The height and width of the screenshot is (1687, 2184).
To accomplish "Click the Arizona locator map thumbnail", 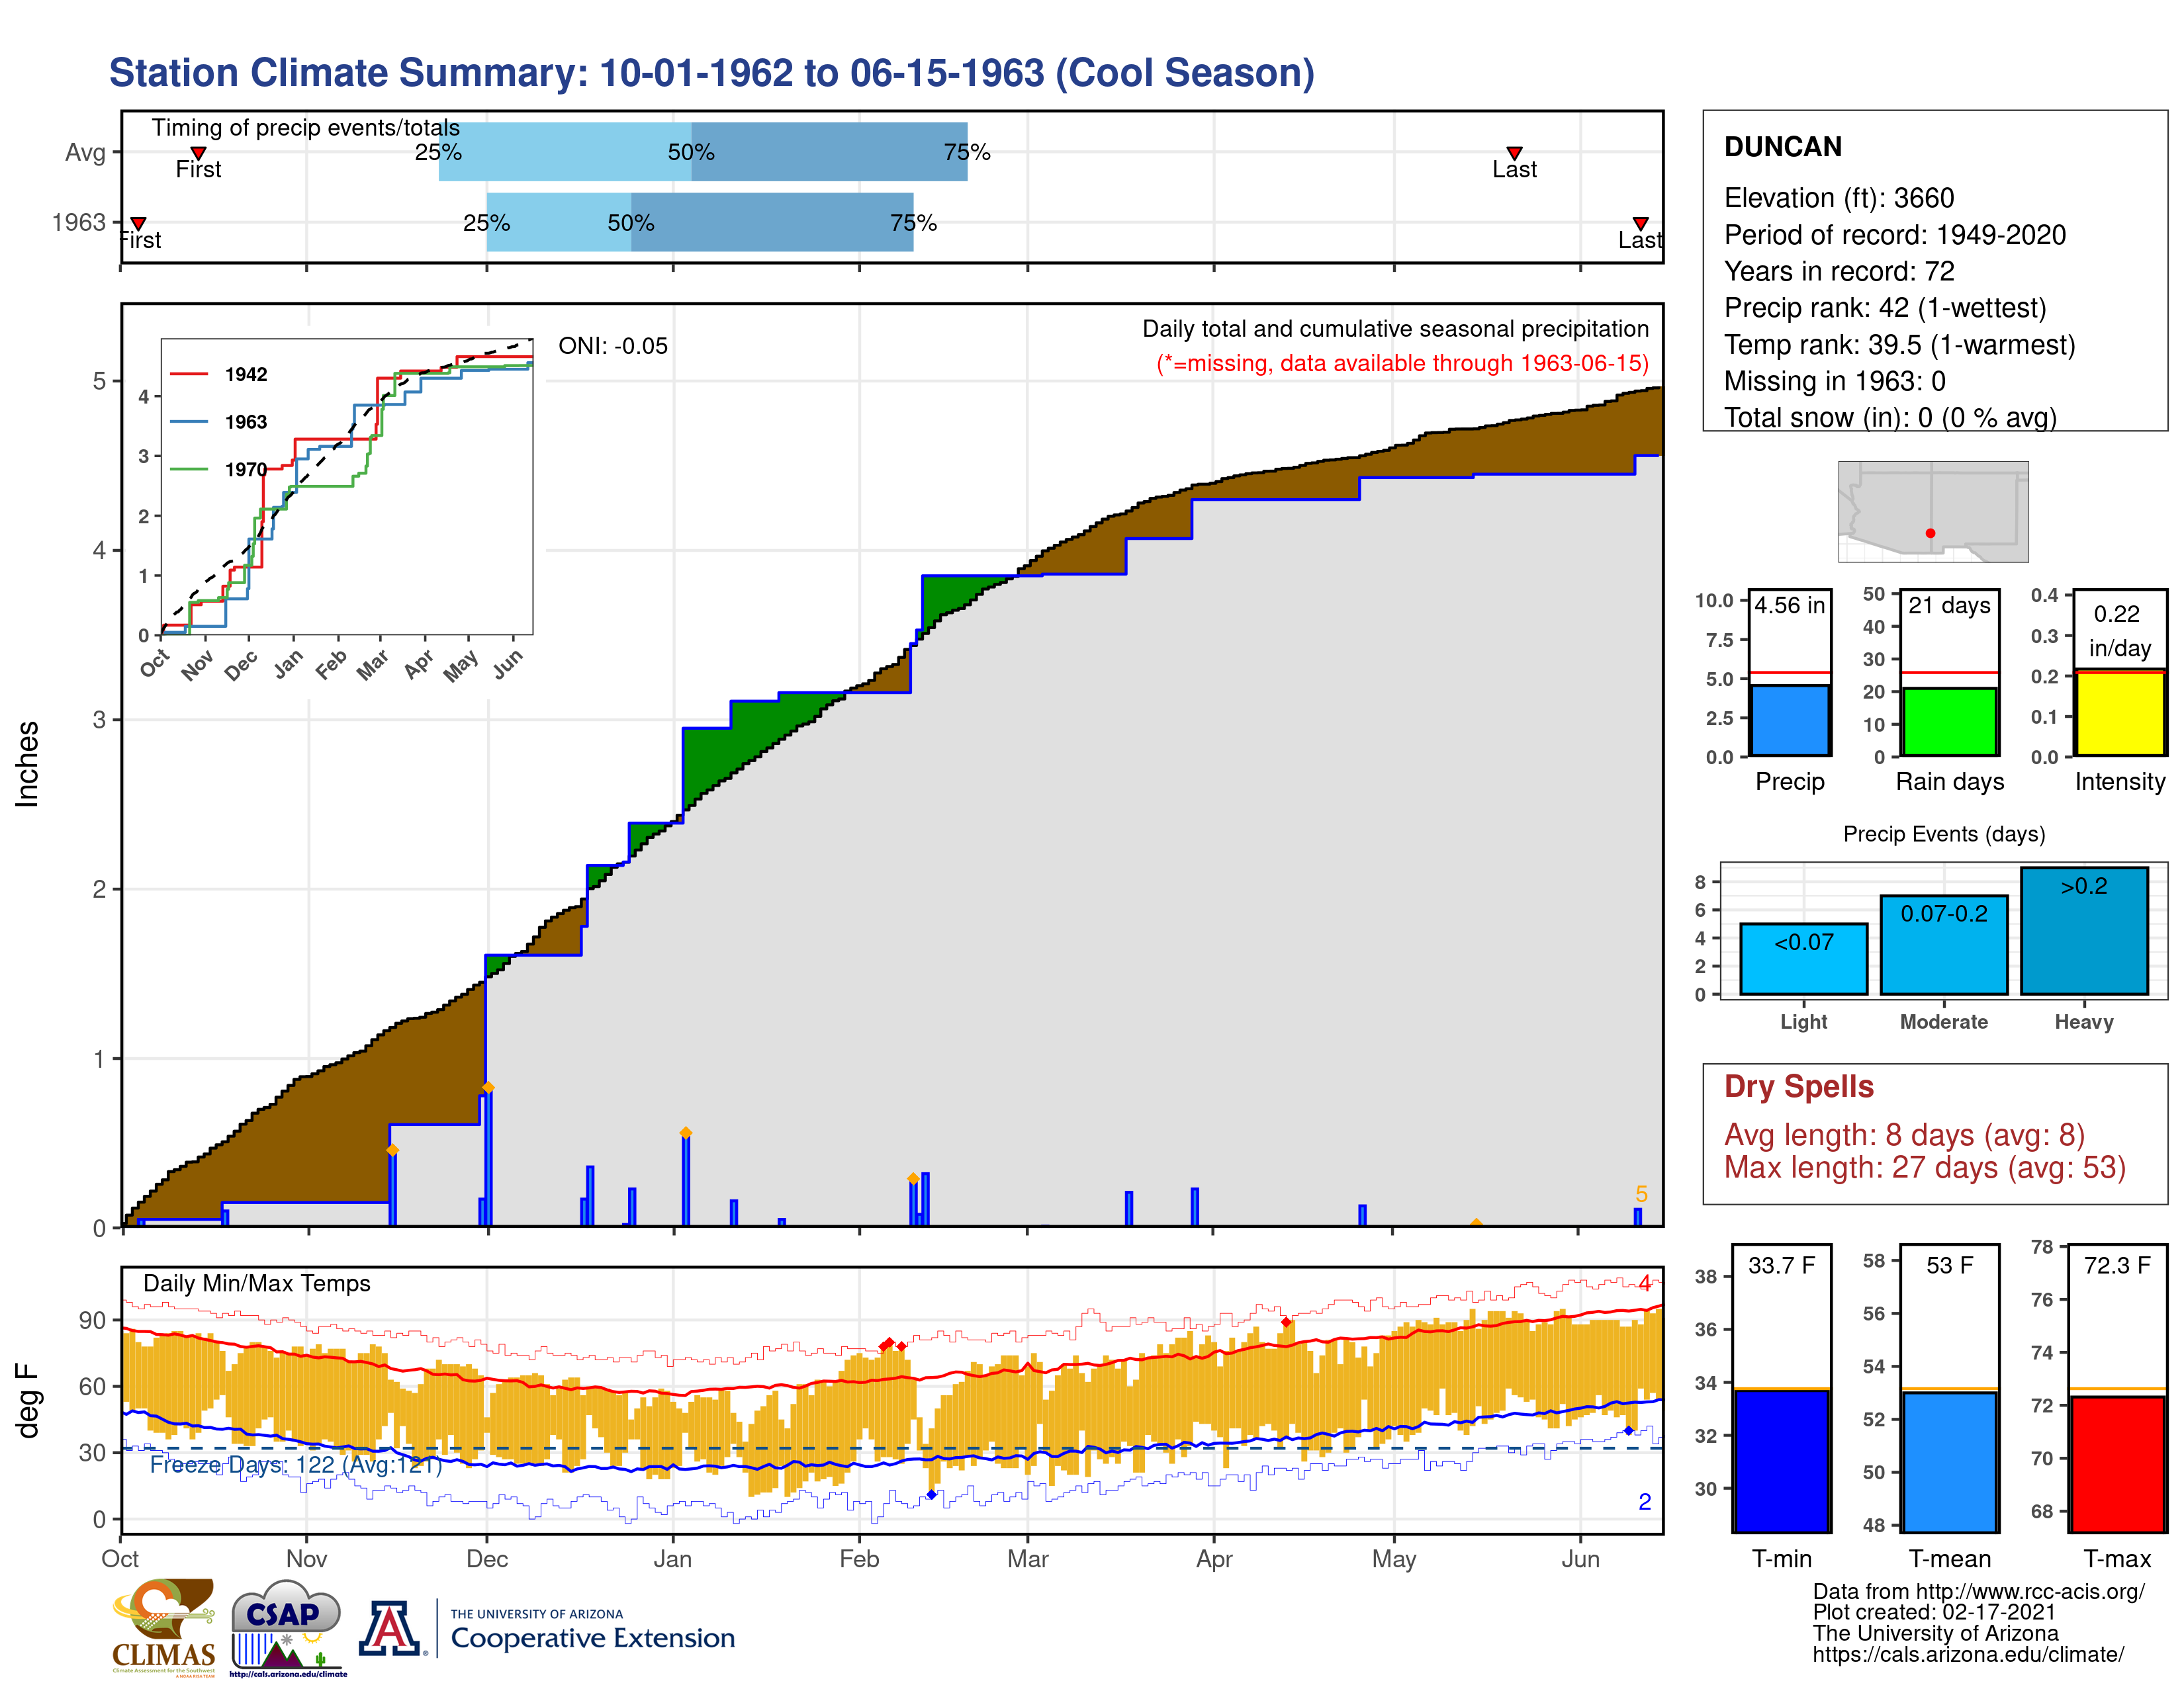I will (1933, 511).
